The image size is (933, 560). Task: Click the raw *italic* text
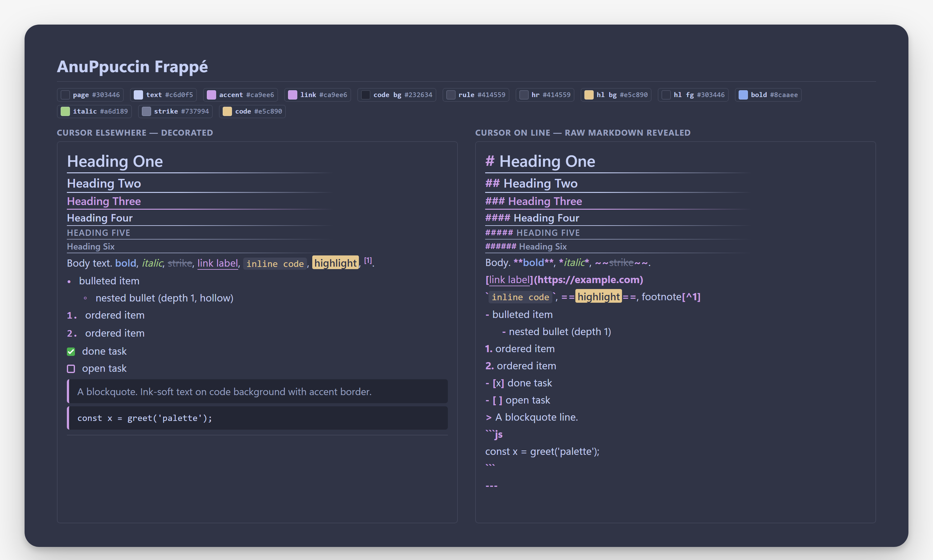pos(574,263)
